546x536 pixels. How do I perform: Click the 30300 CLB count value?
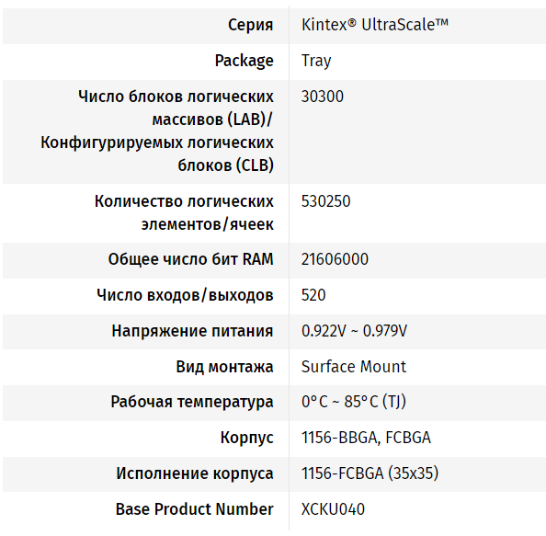323,97
